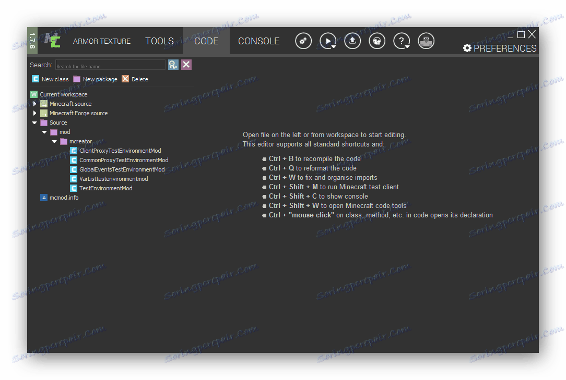Click text 'Ctrl + Q to reformat the code'
The height and width of the screenshot is (380, 566).
[313, 168]
